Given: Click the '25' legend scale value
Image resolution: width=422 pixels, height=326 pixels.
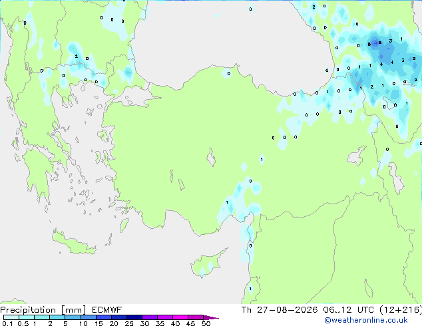Looking at the screenshot, I should [x=129, y=323].
